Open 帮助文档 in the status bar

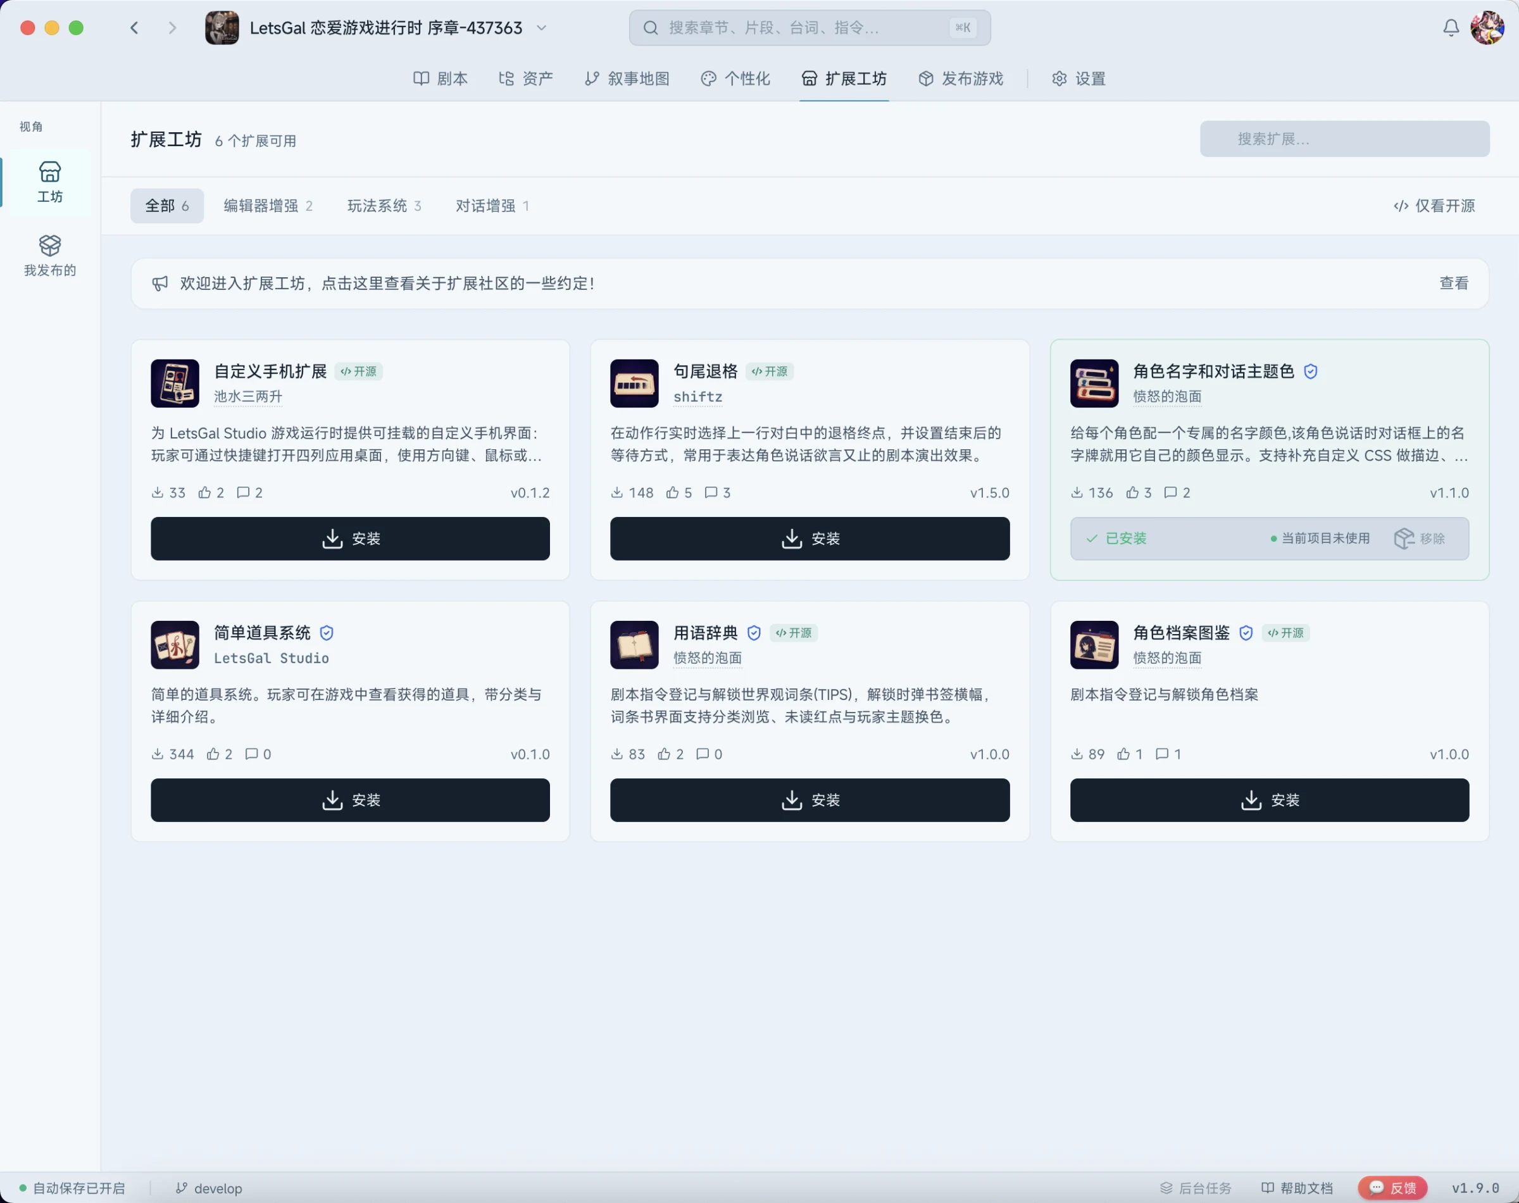tap(1297, 1188)
